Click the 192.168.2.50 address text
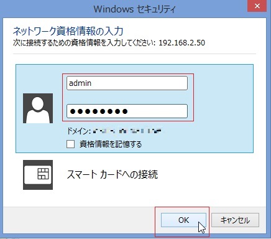This screenshot has height=239, width=271. pos(182,43)
